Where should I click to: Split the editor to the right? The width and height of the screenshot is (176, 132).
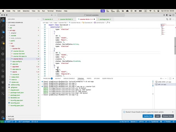tap(170, 19)
